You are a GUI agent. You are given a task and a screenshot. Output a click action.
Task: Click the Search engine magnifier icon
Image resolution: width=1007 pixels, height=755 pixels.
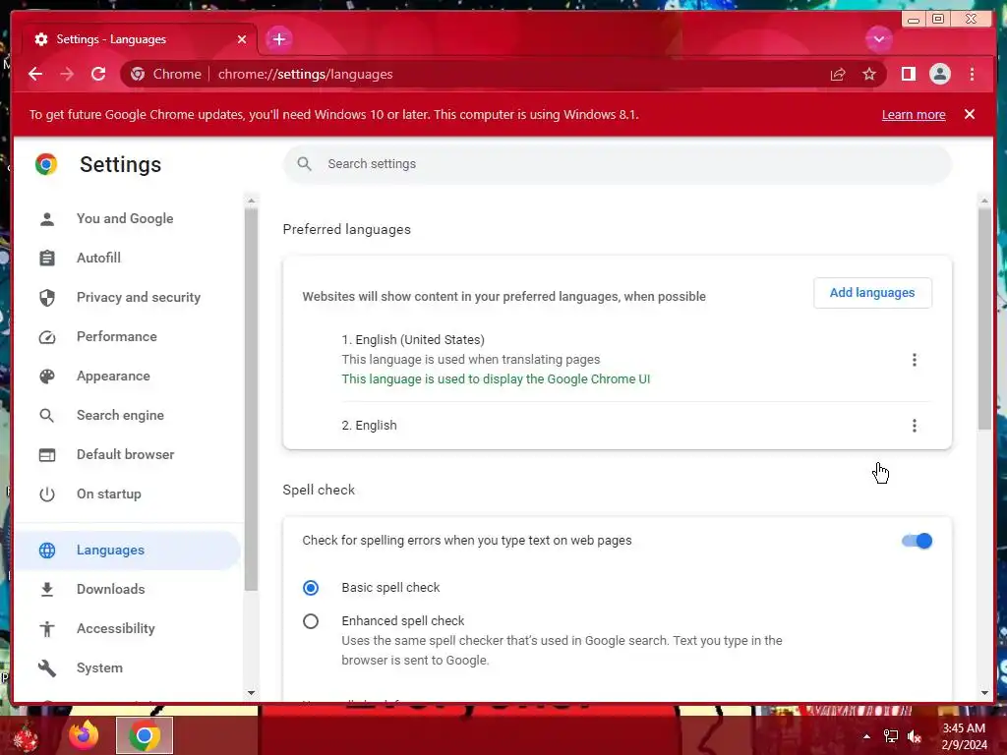(x=47, y=416)
